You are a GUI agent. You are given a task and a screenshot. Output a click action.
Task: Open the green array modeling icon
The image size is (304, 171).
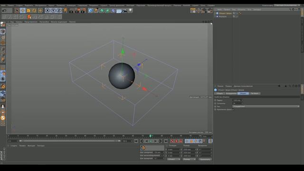(x=108, y=10)
